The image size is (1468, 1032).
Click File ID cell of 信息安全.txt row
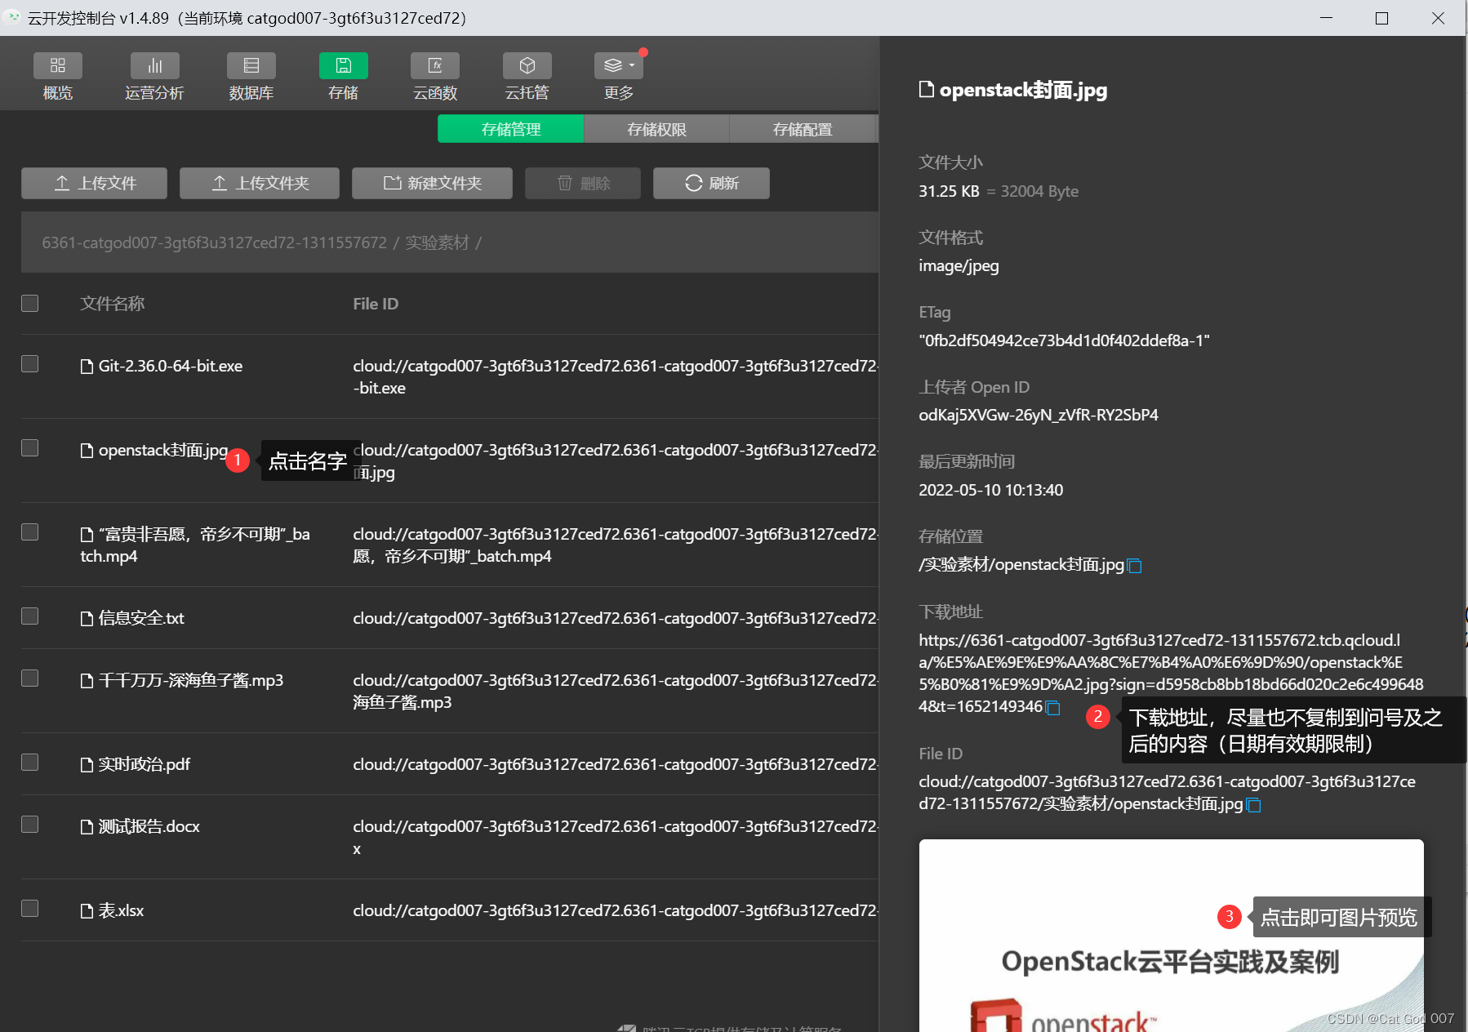(616, 618)
